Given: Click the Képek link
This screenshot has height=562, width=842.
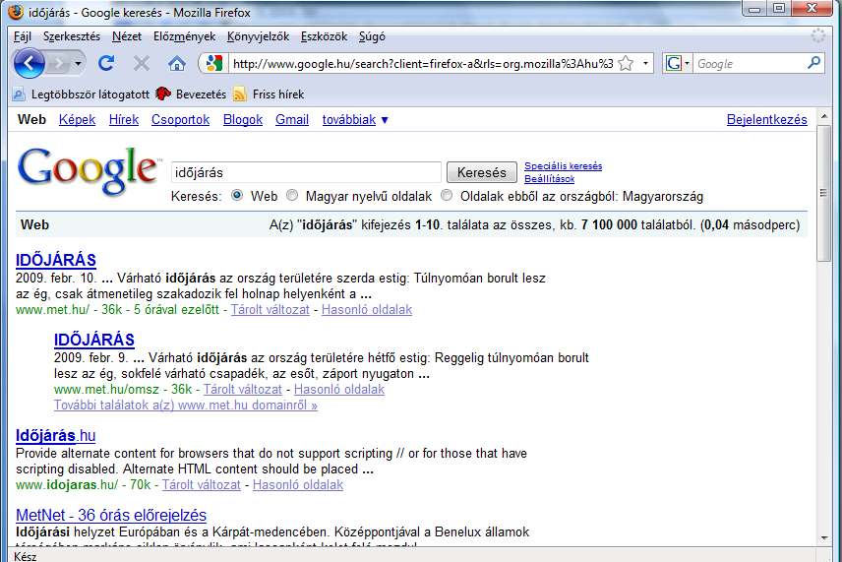Looking at the screenshot, I should coord(77,120).
